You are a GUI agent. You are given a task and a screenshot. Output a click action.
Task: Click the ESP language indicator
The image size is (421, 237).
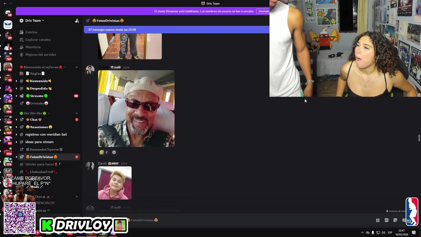pyautogui.click(x=390, y=233)
